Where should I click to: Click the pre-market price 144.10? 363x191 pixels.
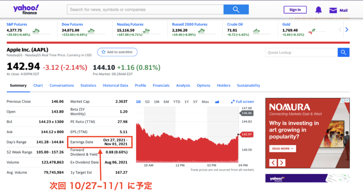pos(104,67)
